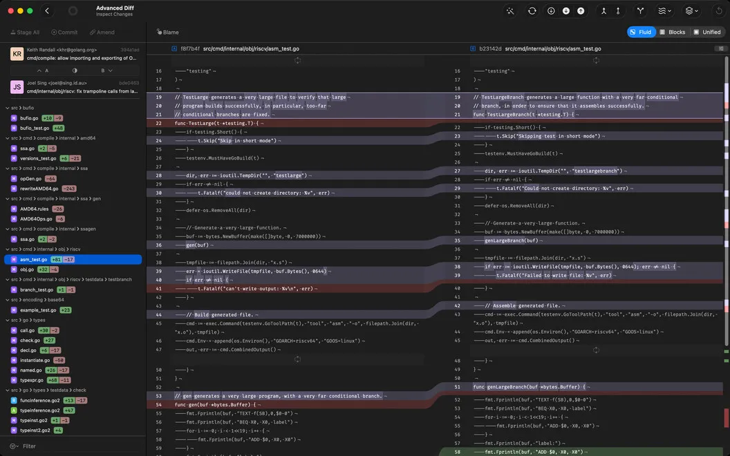This screenshot has width=730, height=456.
Task: Click the Commit button
Action: (x=64, y=32)
